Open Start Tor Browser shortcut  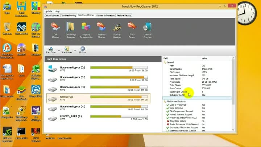pos(36,30)
